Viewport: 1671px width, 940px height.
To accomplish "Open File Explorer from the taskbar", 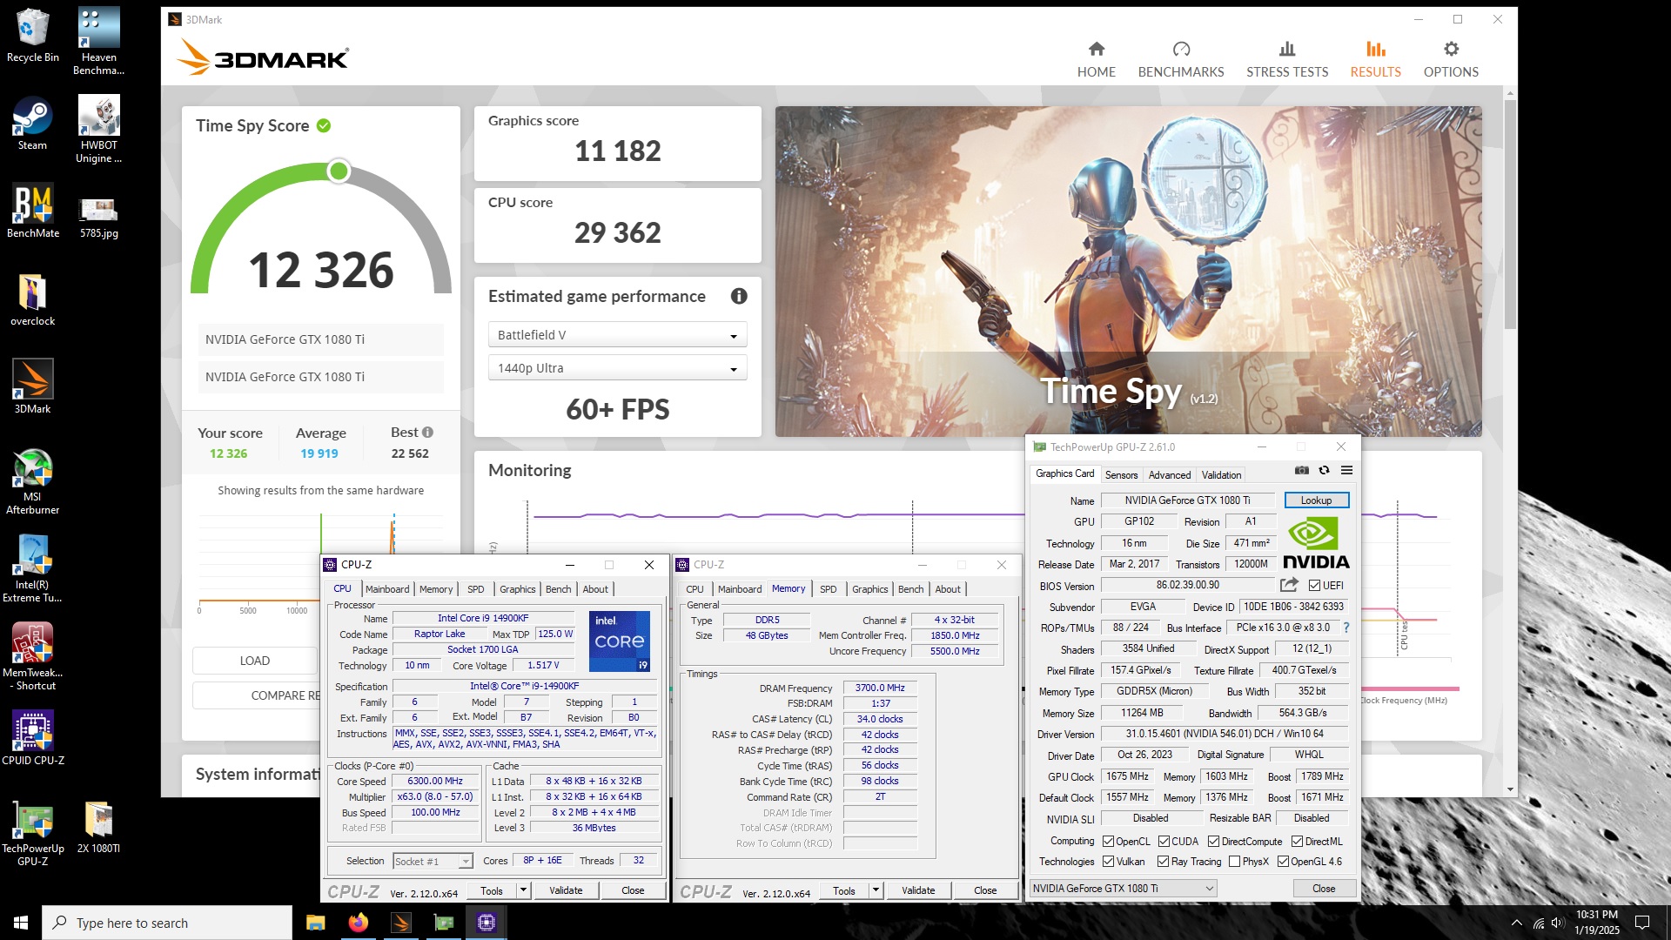I will pos(315,923).
